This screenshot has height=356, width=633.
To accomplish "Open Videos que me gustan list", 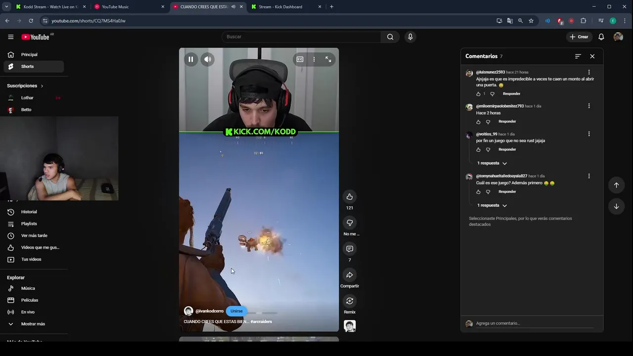I will 33,248.
